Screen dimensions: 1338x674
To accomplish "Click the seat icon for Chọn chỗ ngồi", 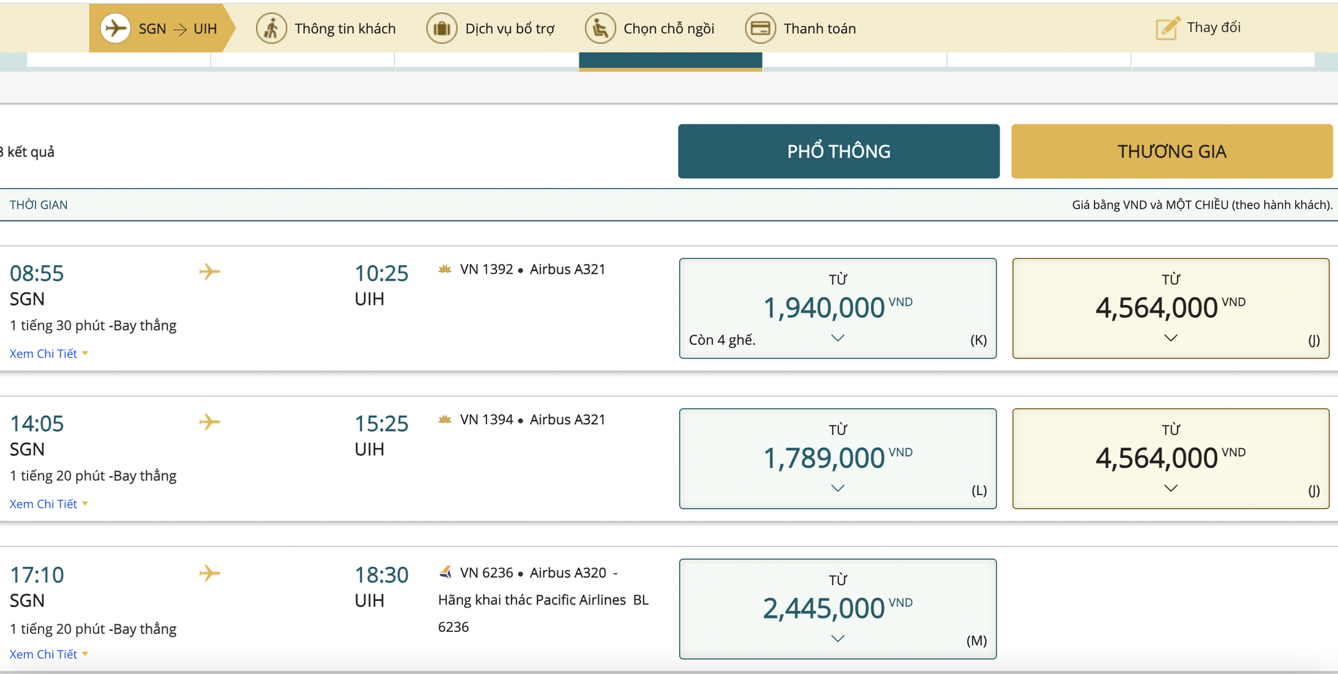I will point(600,29).
